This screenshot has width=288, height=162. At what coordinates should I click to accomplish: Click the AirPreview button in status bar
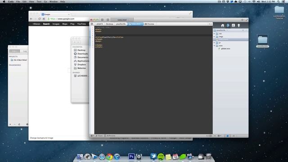[110, 136]
